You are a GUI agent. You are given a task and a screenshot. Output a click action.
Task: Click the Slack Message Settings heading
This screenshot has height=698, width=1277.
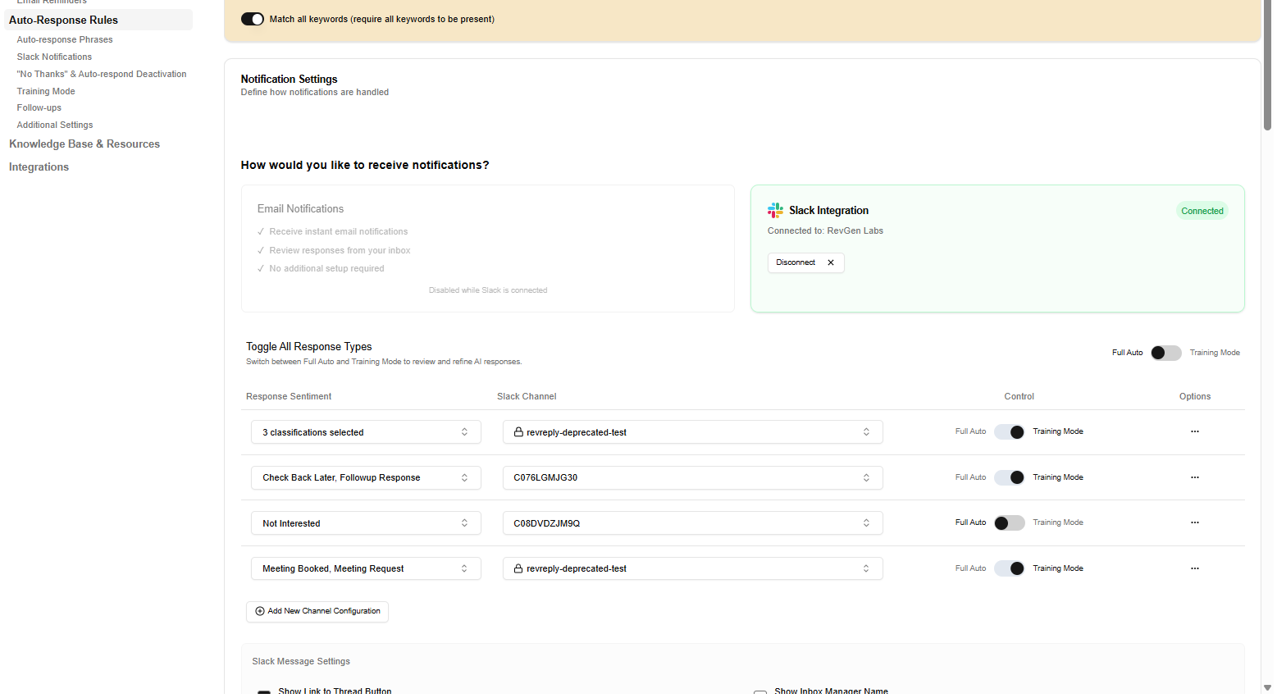click(x=301, y=661)
